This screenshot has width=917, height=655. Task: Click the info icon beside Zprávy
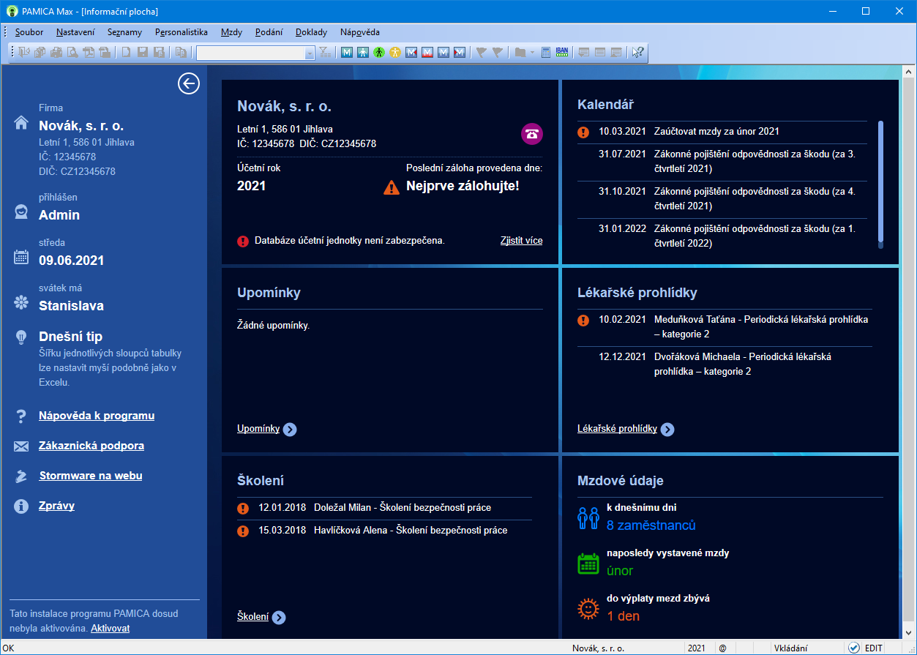(21, 506)
